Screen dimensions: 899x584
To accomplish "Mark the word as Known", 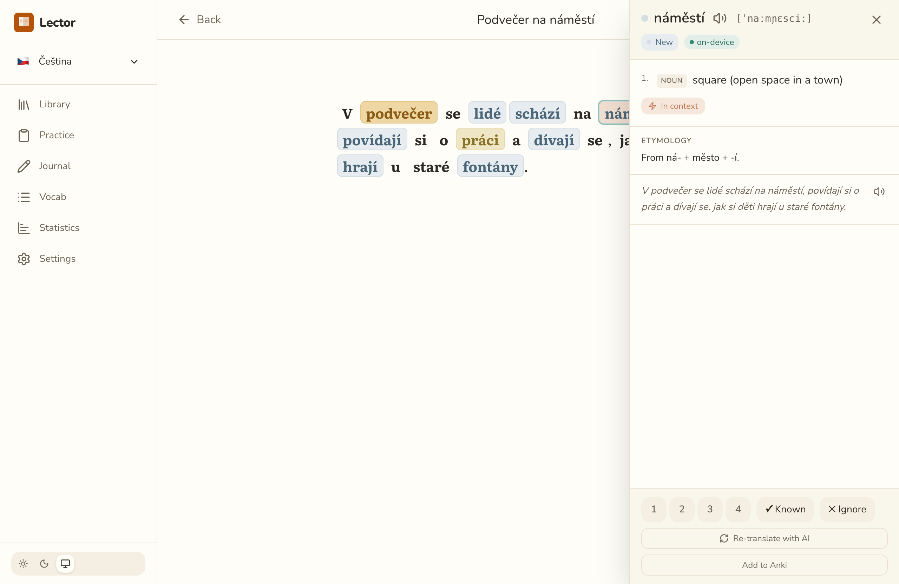I will [x=785, y=509].
